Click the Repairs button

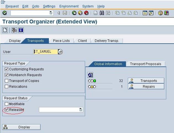(x=146, y=87)
